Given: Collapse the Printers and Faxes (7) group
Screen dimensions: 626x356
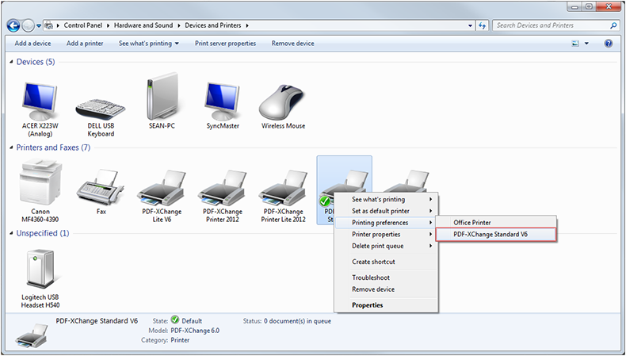Looking at the screenshot, I should click(x=11, y=147).
